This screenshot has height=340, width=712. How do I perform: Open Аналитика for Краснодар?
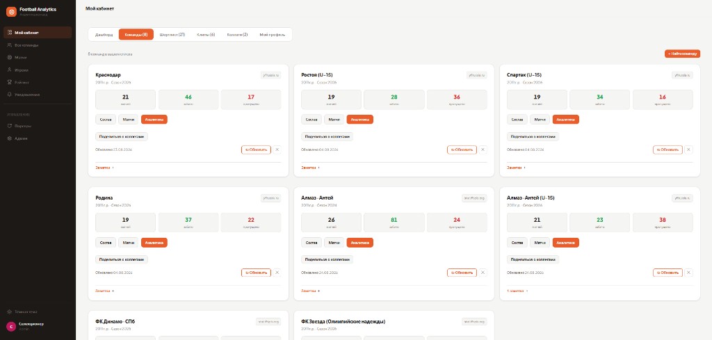[x=154, y=120]
